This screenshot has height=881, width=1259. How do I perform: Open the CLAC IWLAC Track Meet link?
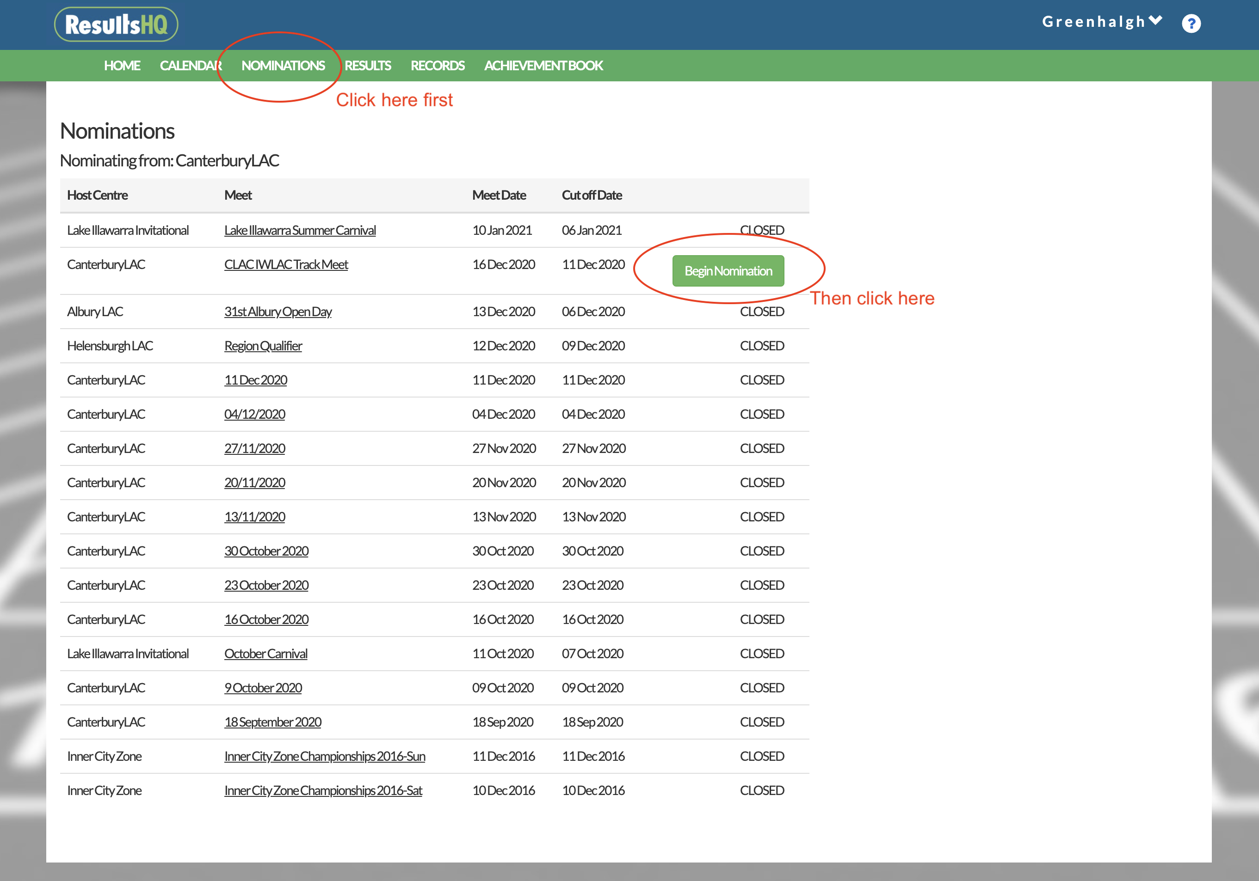click(x=286, y=265)
